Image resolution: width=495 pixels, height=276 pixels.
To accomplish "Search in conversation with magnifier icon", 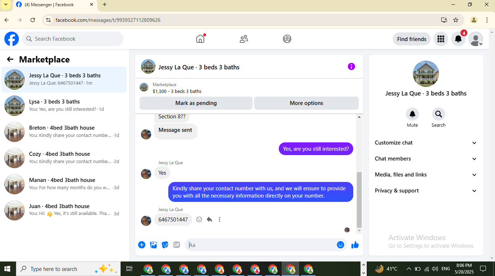I will point(439,114).
